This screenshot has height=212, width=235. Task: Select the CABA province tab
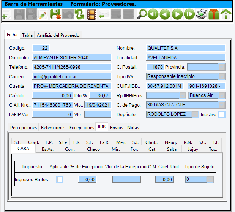tap(24, 149)
